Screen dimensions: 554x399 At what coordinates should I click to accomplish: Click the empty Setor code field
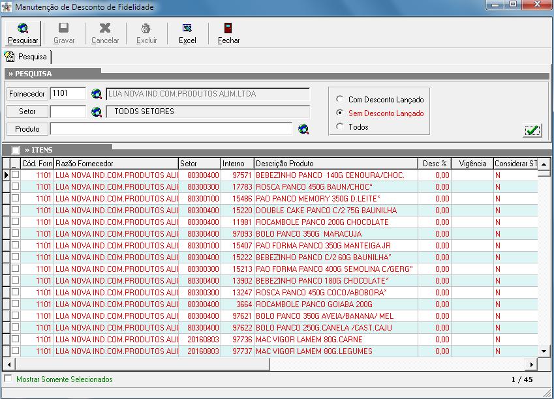click(x=68, y=111)
